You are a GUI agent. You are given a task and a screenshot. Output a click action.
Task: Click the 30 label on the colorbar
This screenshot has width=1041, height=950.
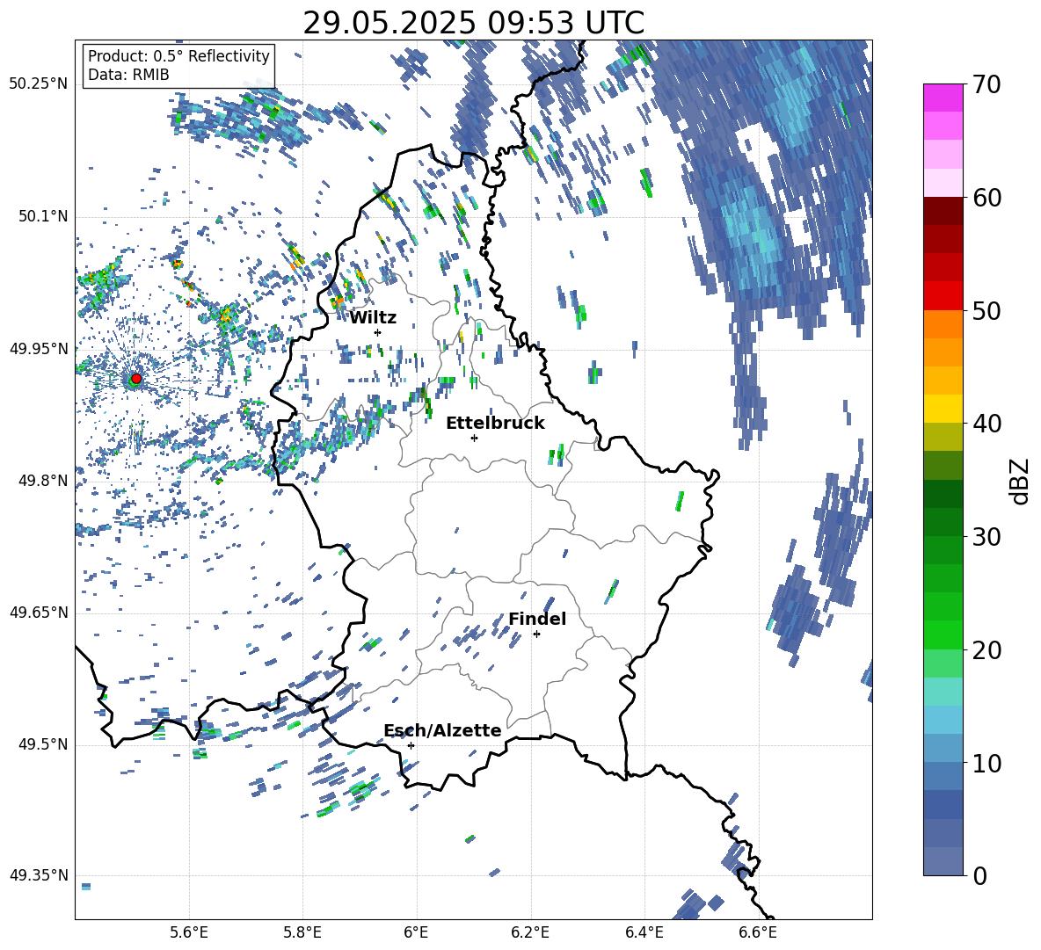coord(986,537)
